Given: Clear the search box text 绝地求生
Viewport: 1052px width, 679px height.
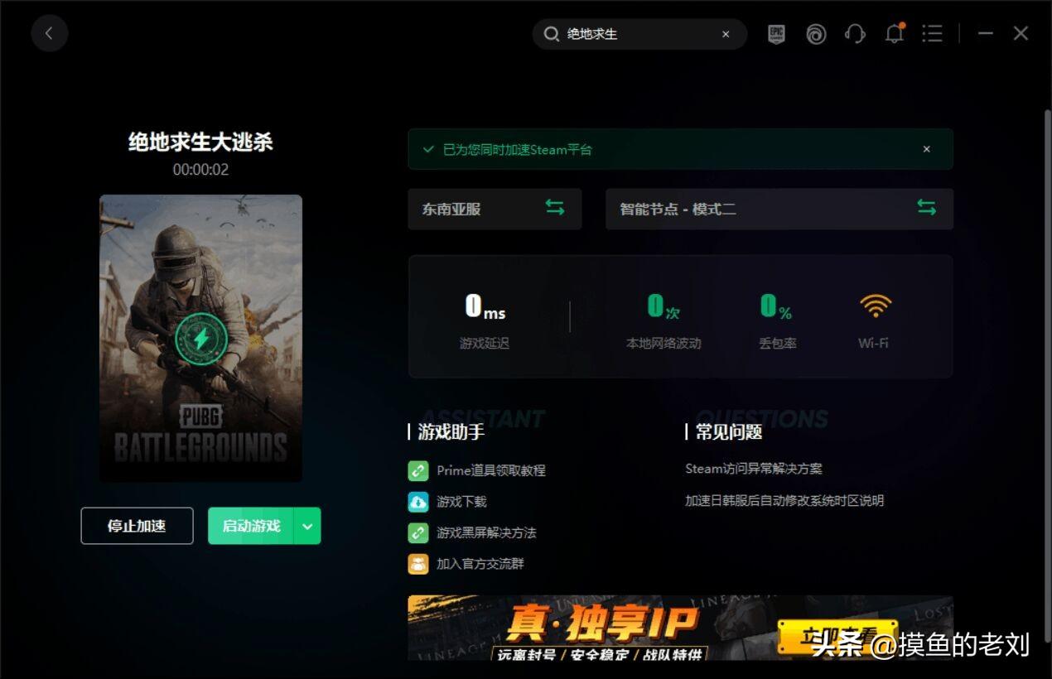Looking at the screenshot, I should pyautogui.click(x=726, y=34).
